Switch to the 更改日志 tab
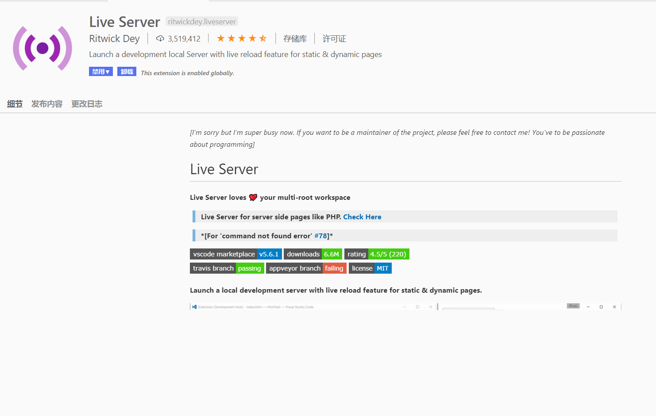 click(87, 103)
